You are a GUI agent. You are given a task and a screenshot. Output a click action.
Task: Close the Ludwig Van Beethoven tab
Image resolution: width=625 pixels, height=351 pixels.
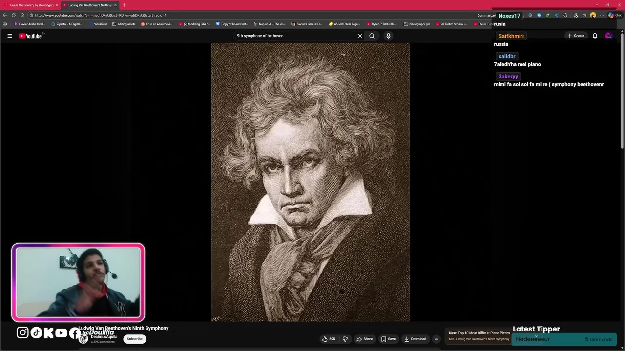[115, 5]
